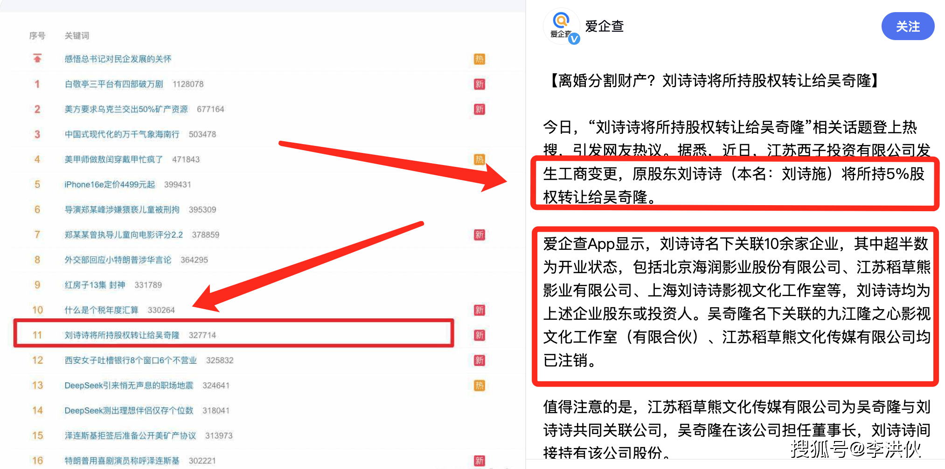Screen dimensions: 945x469
Task: Click the blue verified V badge
Action: (x=574, y=39)
